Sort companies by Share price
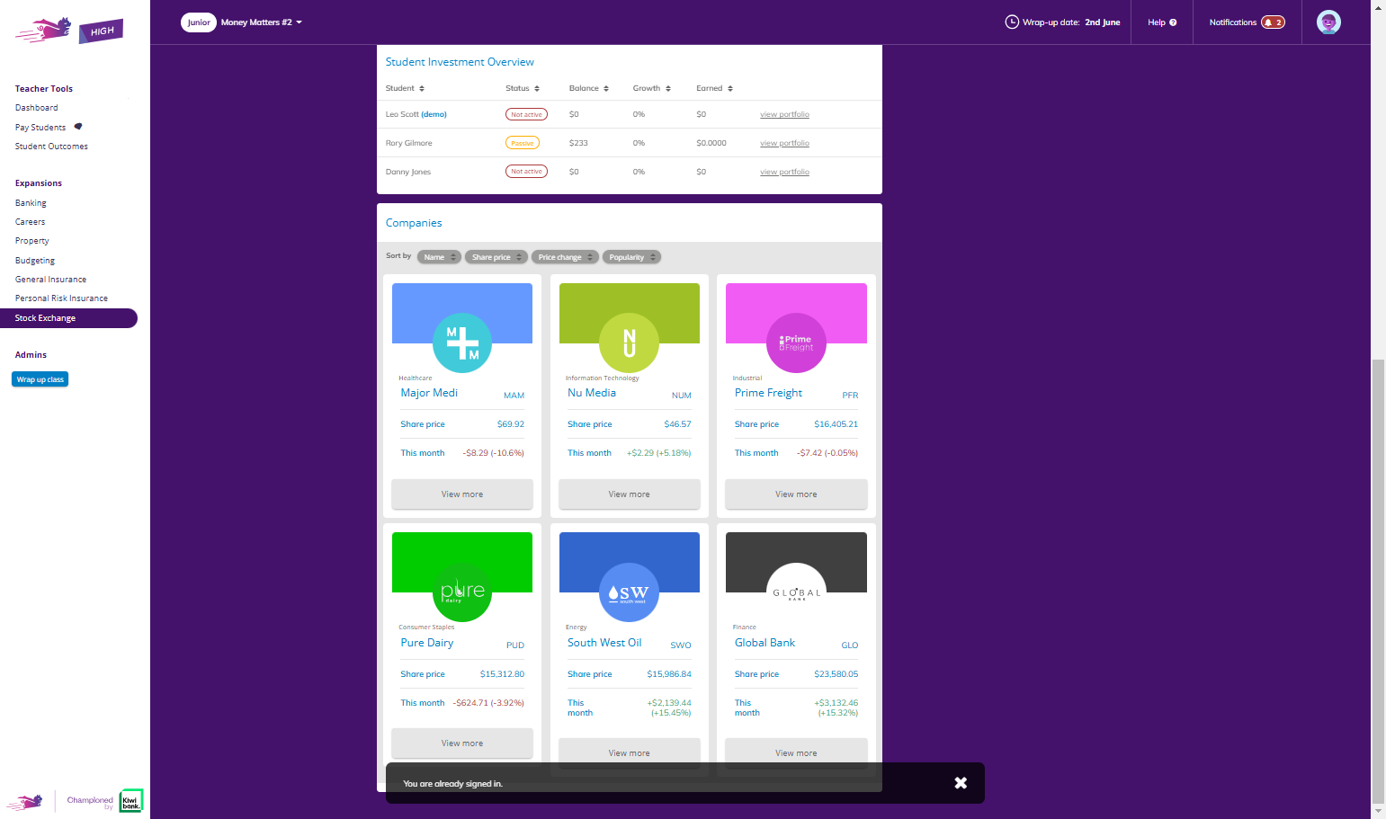The image size is (1386, 819). point(496,257)
